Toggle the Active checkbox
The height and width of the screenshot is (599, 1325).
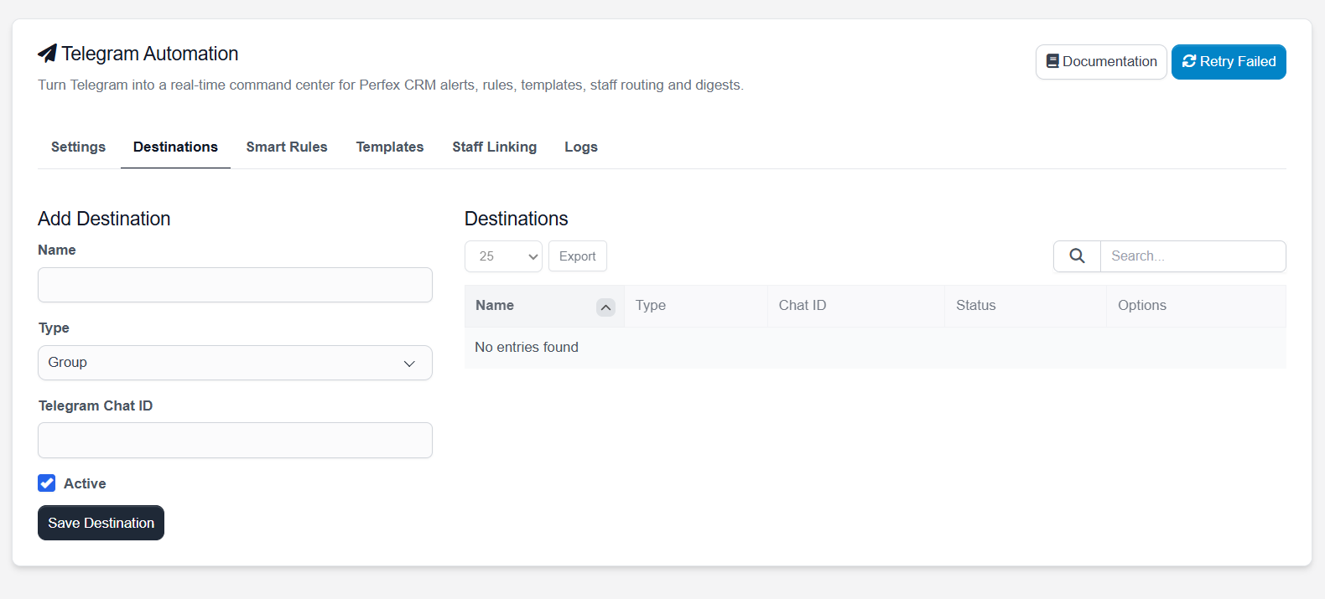click(x=47, y=483)
